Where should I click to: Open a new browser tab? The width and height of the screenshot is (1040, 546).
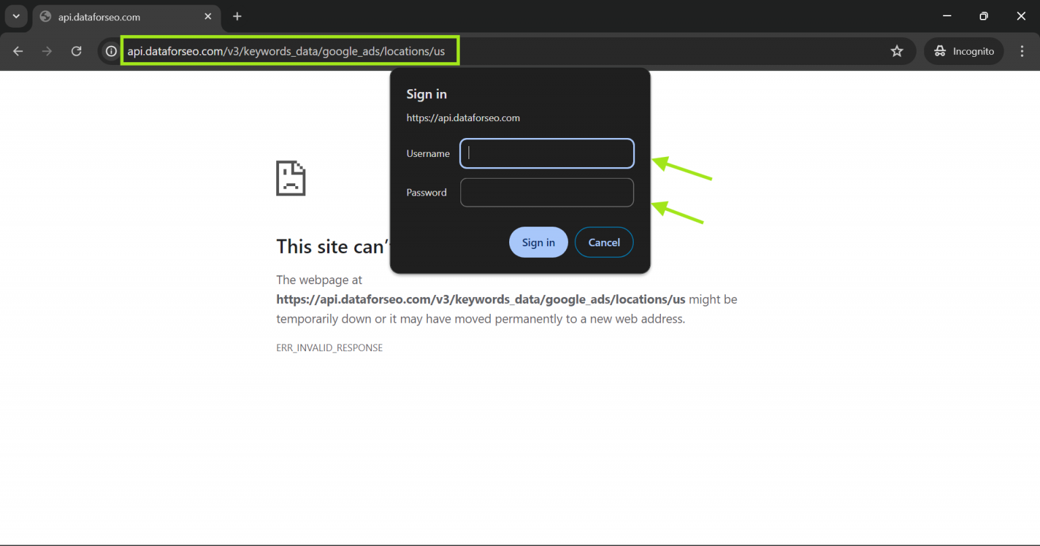(237, 16)
